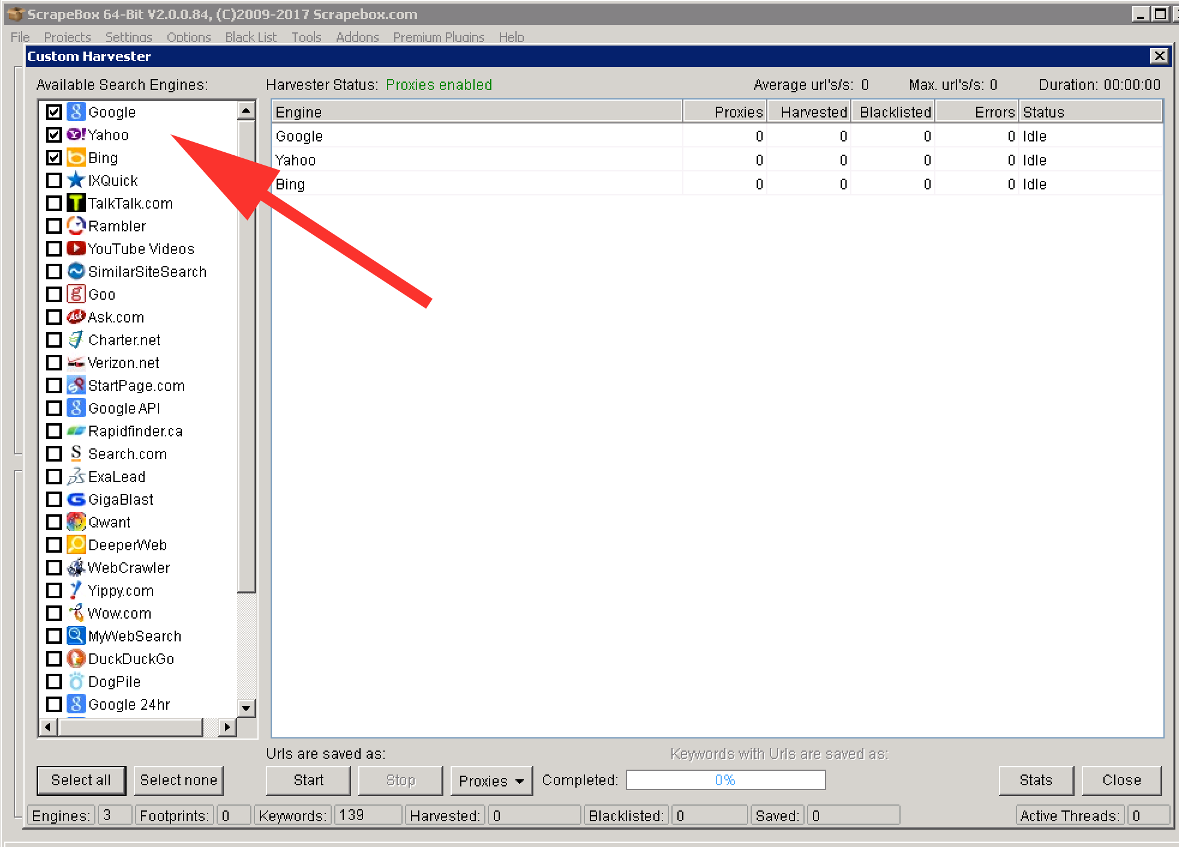Click the DeeperWeb icon
Screen dimensions: 1179x847
pos(76,545)
